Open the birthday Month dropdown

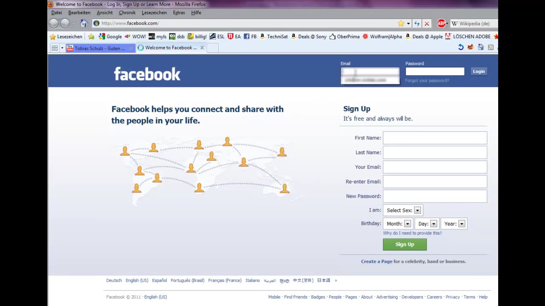398,224
